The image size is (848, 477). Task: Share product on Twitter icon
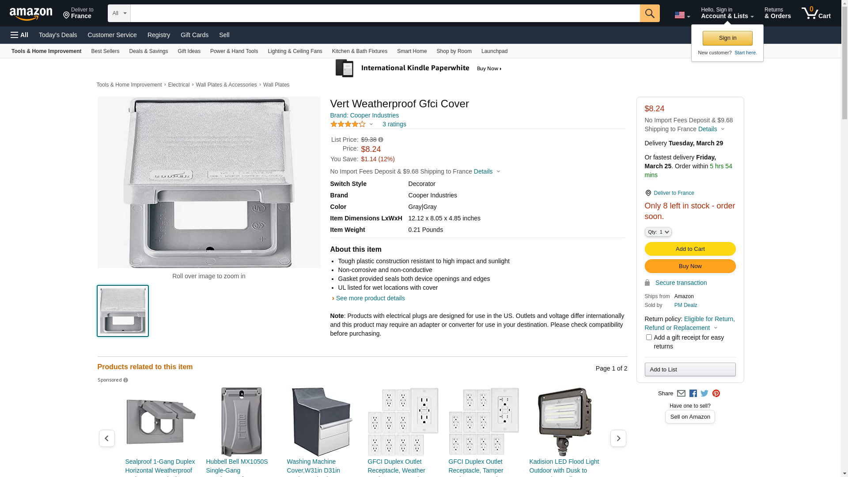point(704,394)
